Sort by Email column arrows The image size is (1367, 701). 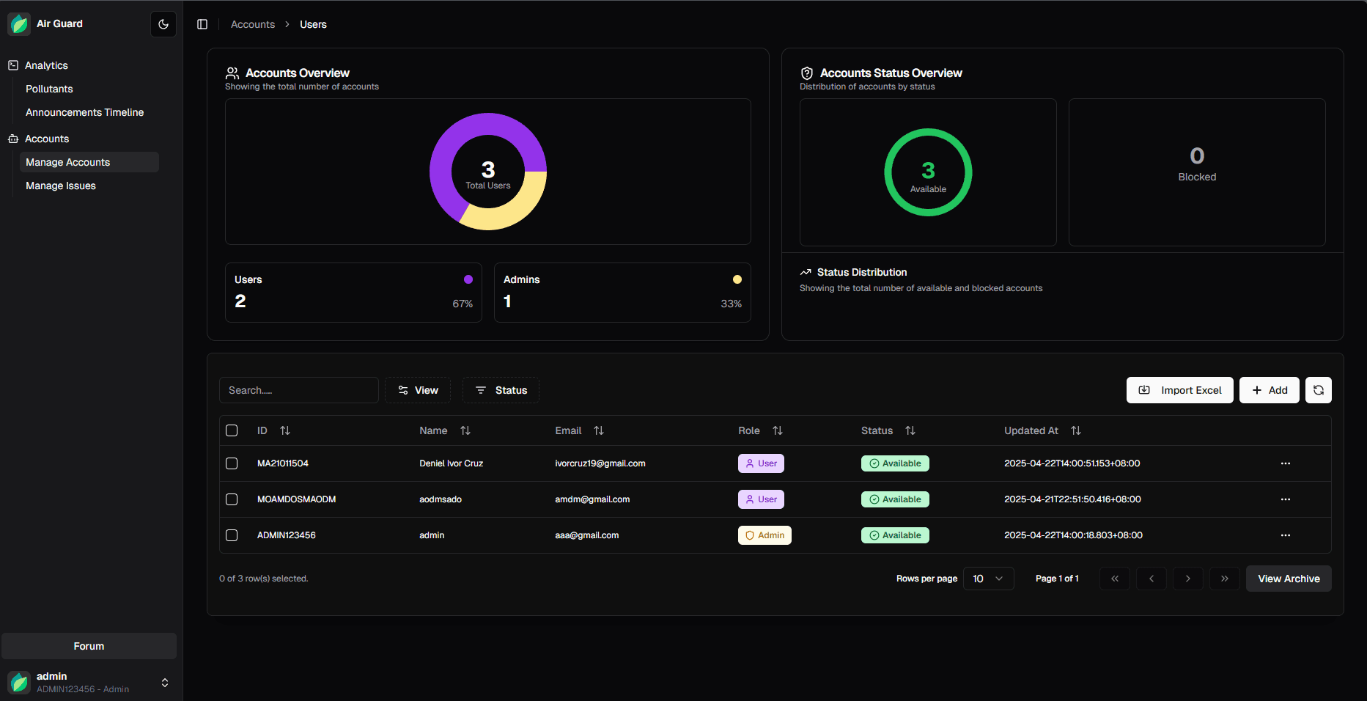coord(599,430)
